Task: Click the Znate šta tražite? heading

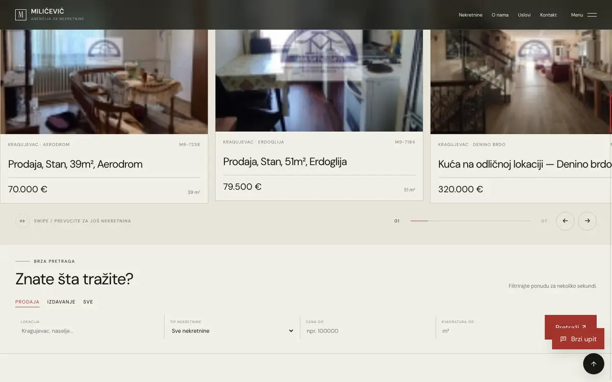Action: coord(74,279)
